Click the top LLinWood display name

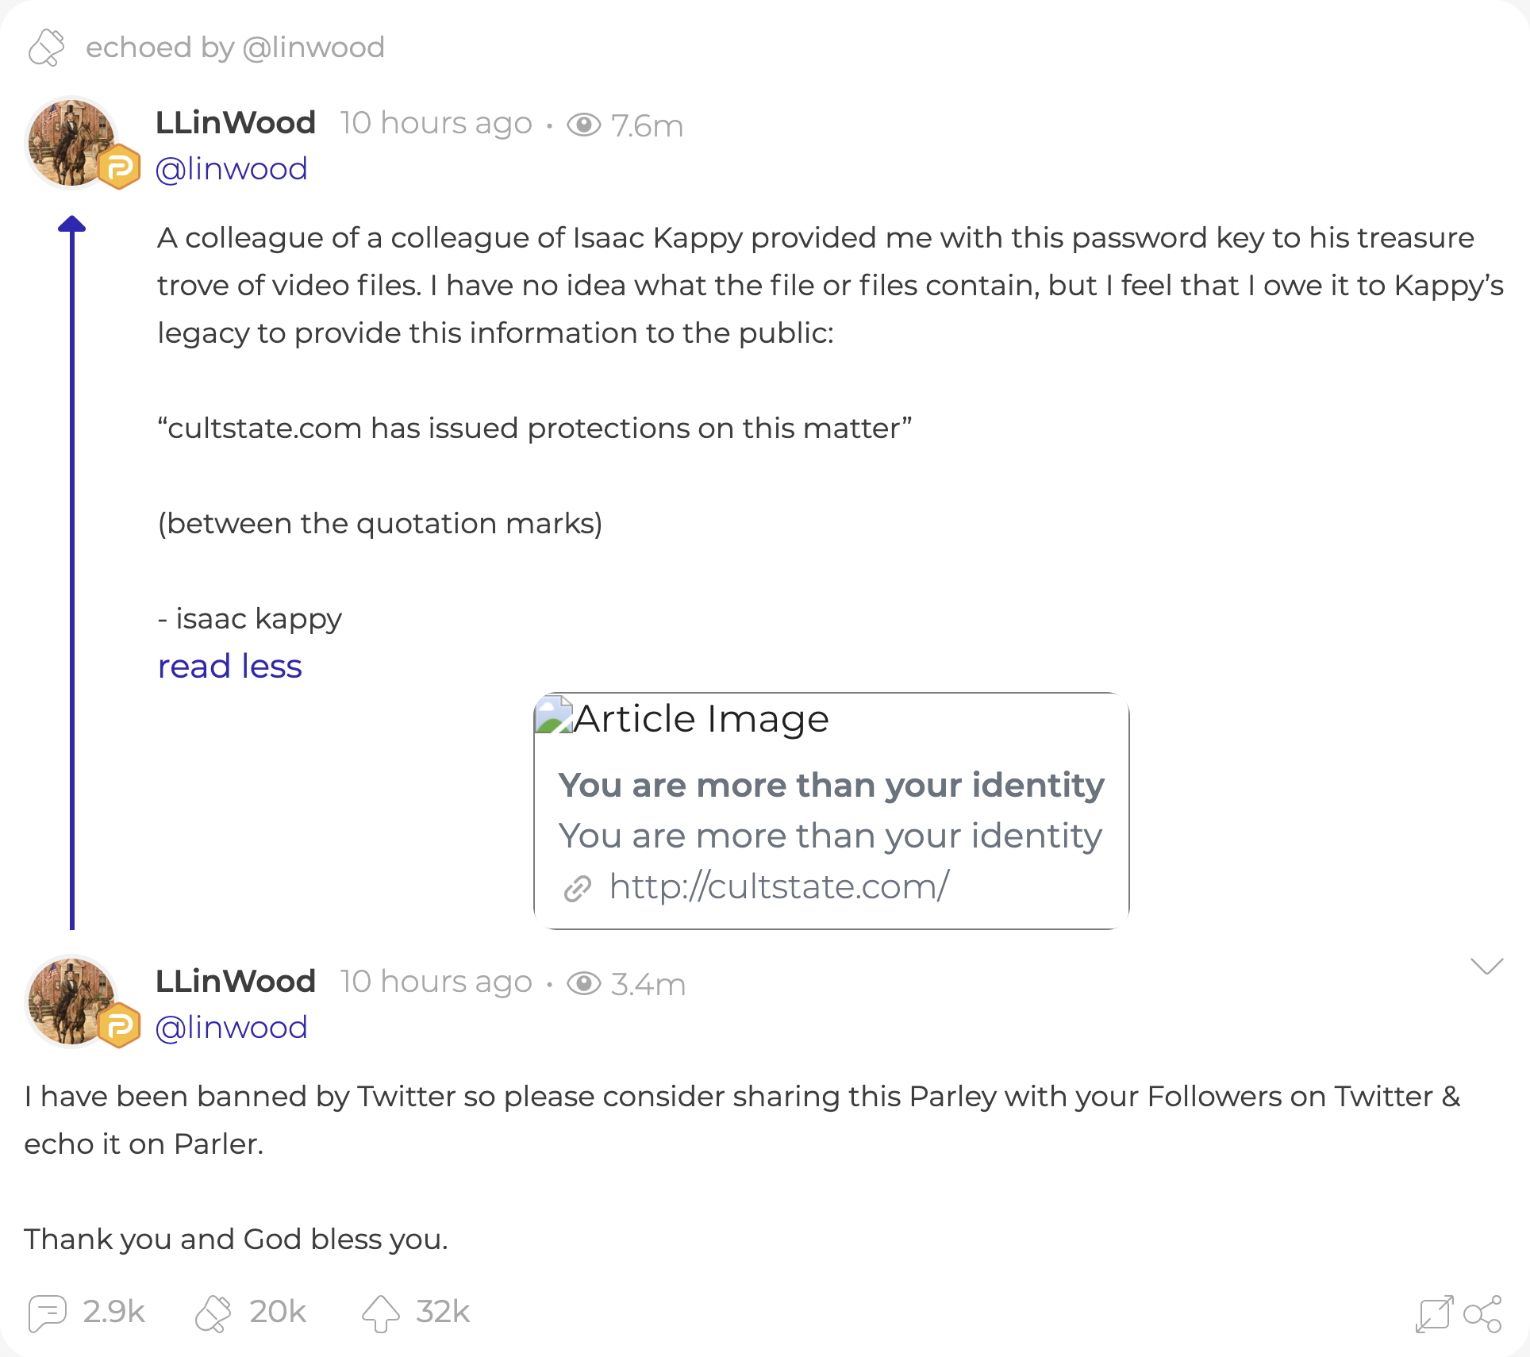point(236,123)
